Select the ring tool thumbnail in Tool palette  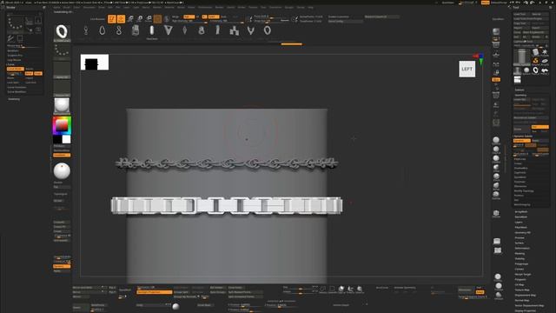(535, 71)
